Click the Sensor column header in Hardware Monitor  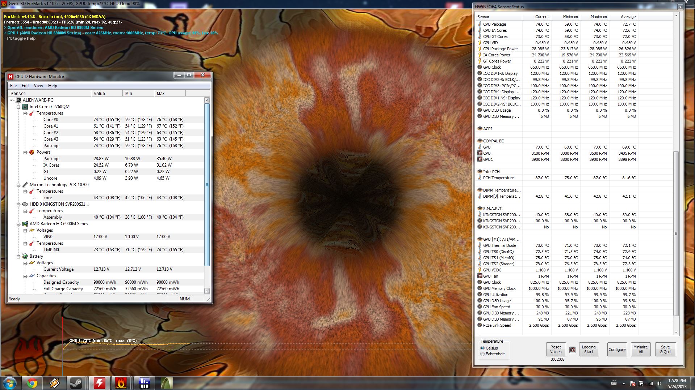click(x=50, y=93)
